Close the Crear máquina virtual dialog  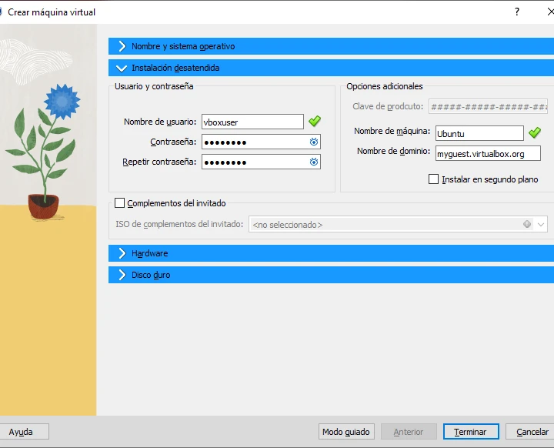pyautogui.click(x=550, y=12)
